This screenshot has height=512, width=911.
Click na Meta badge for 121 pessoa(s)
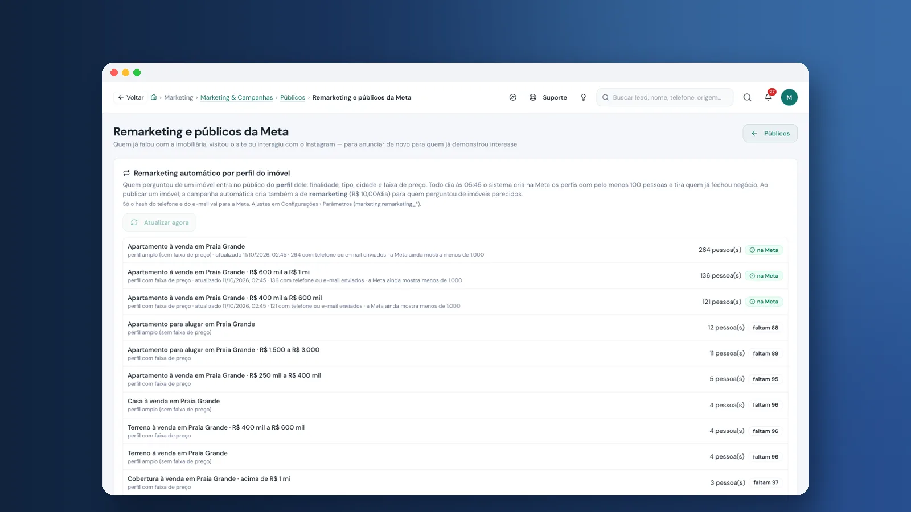764,302
